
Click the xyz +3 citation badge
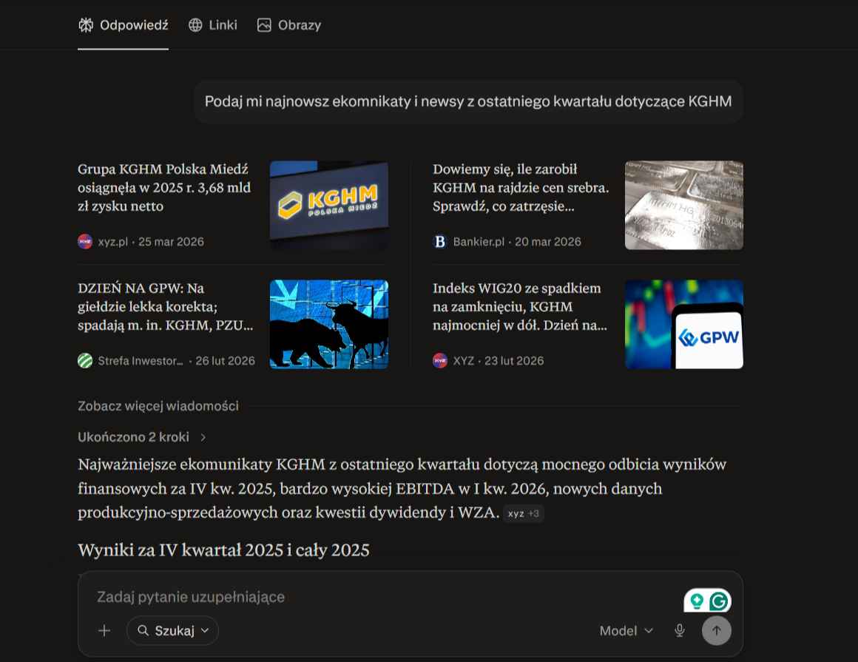pyautogui.click(x=523, y=513)
